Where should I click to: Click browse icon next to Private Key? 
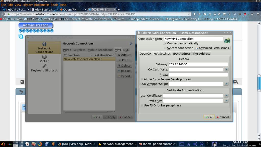226,101
